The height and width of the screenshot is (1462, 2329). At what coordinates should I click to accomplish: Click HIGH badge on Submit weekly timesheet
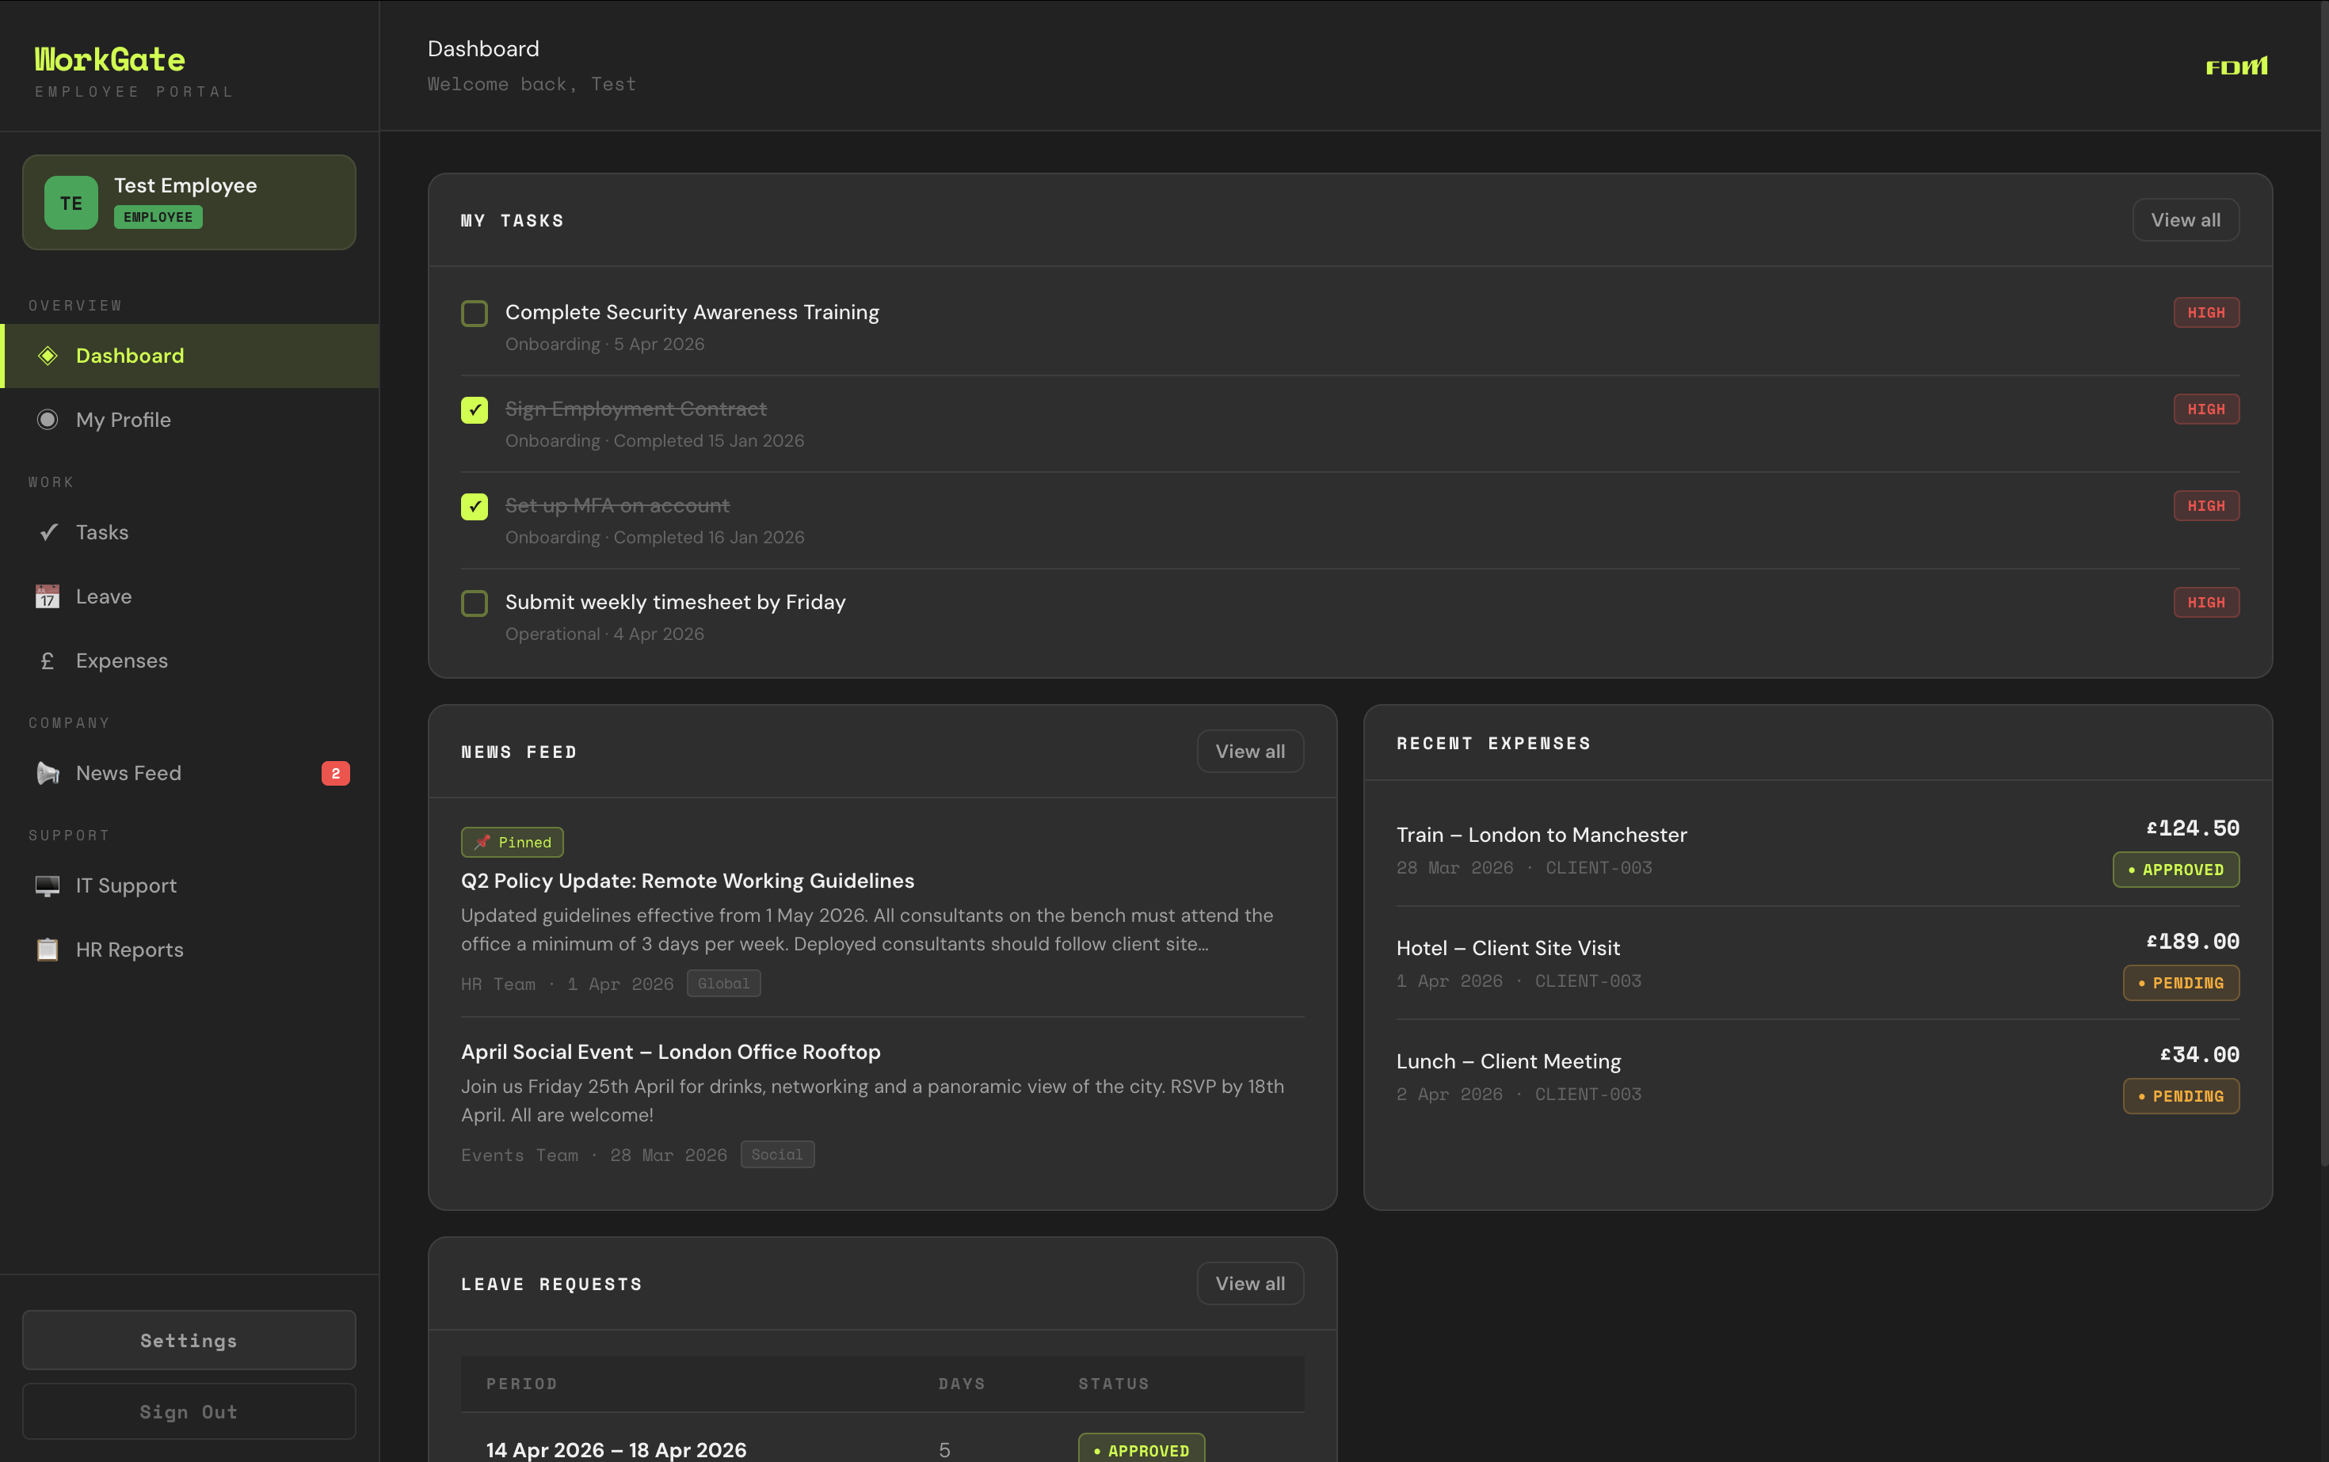pos(2206,603)
